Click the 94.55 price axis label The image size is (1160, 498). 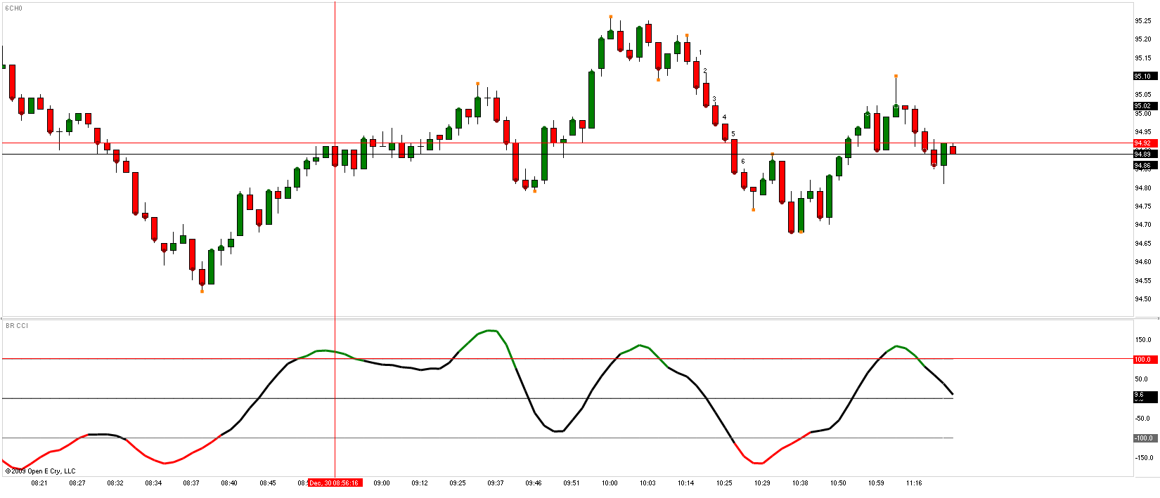point(1143,281)
